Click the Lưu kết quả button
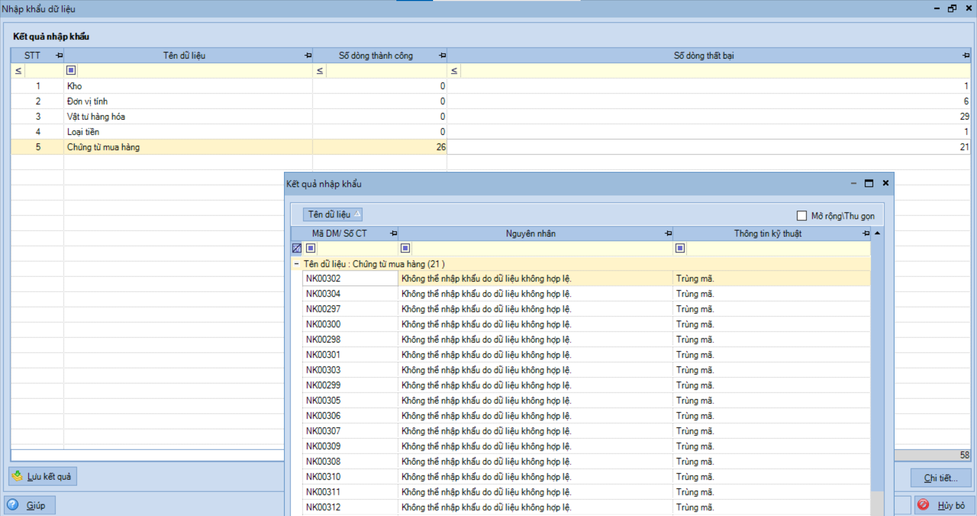Viewport: 977px width, 516px height. tap(43, 476)
